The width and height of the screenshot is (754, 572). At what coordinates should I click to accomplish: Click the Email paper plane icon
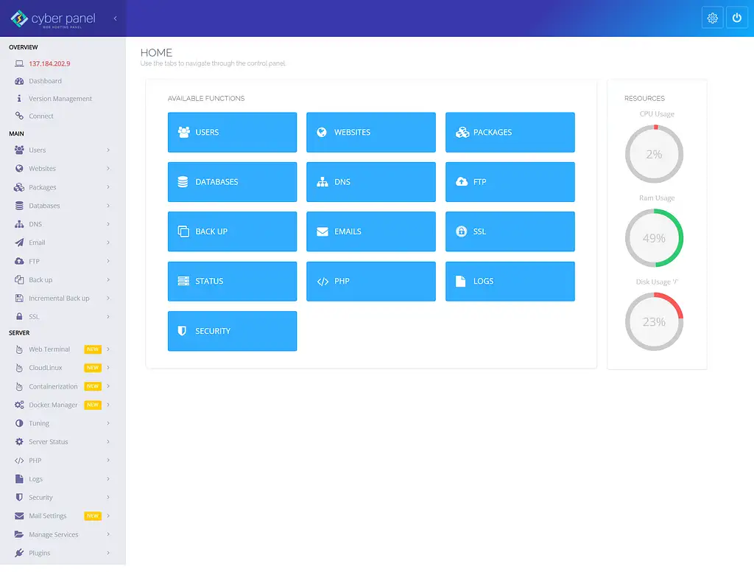tap(19, 243)
